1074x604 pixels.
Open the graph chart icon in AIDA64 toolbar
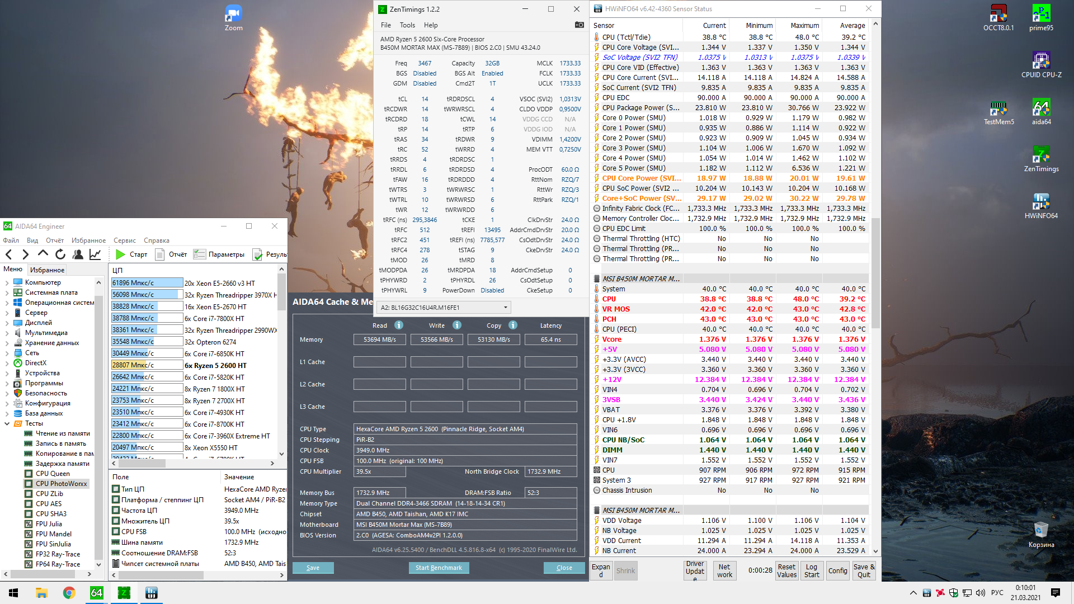95,254
